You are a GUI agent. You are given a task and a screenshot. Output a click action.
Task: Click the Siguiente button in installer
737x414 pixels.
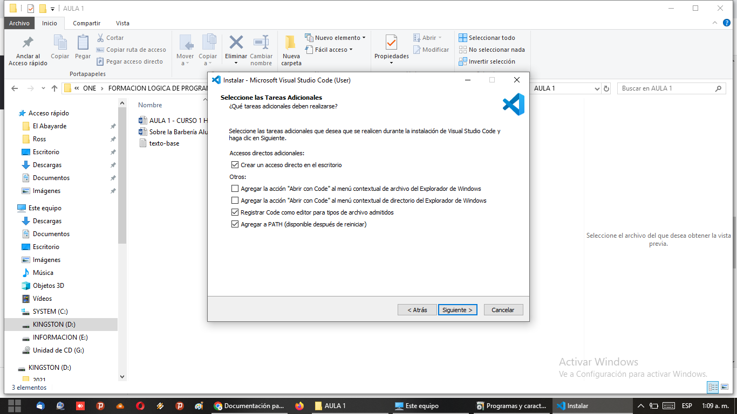coord(458,310)
